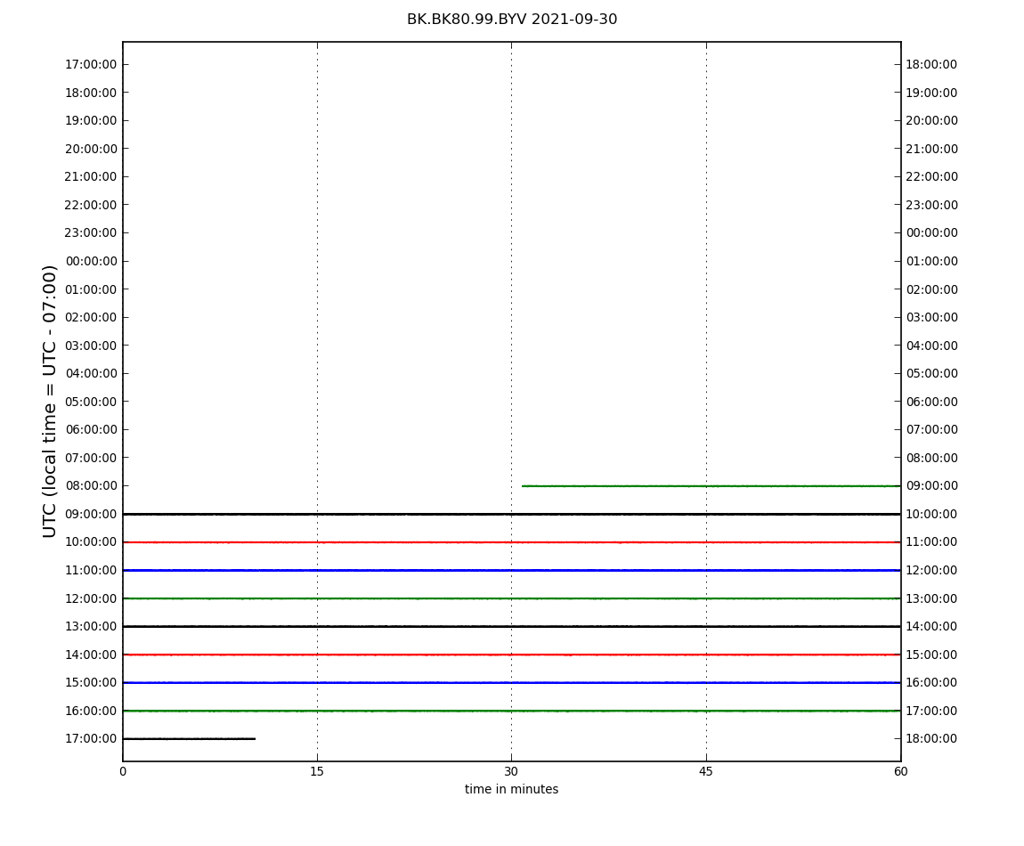The width and height of the screenshot is (1024, 846).
Task: Click x-axis tick label 0
Action: tap(123, 771)
